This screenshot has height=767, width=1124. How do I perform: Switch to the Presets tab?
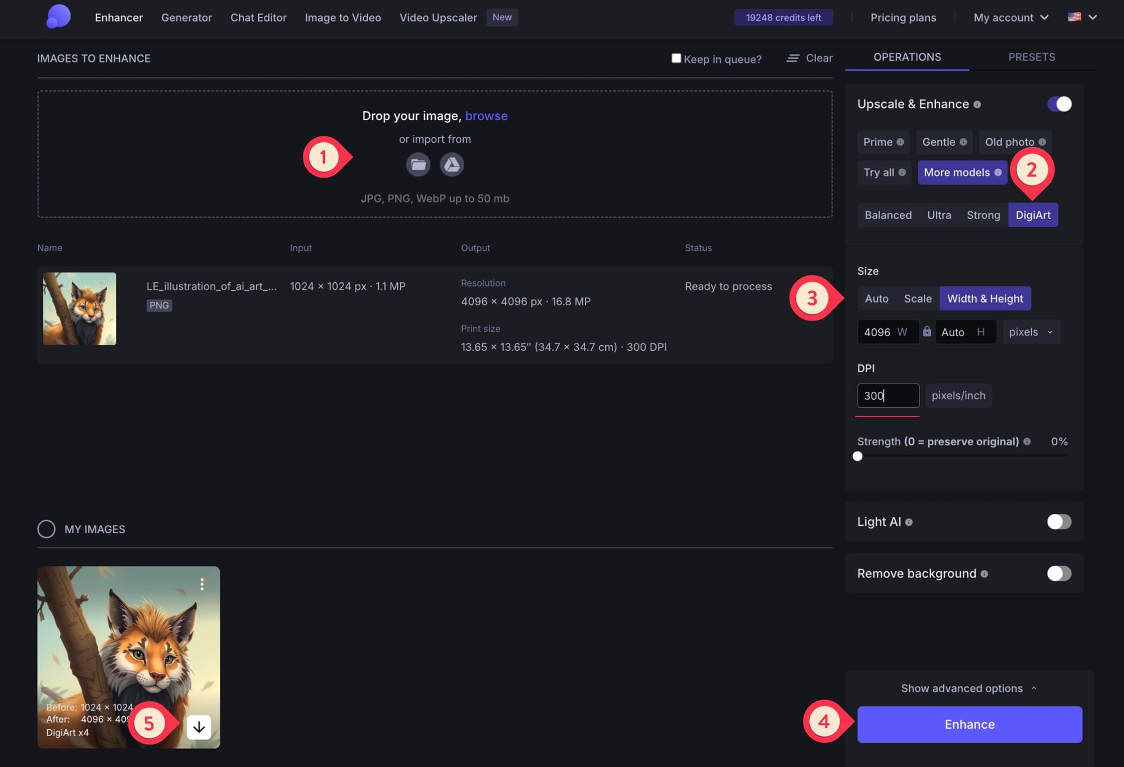[x=1032, y=57]
